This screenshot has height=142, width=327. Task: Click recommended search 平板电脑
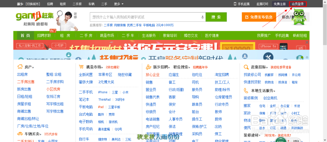click(149, 25)
